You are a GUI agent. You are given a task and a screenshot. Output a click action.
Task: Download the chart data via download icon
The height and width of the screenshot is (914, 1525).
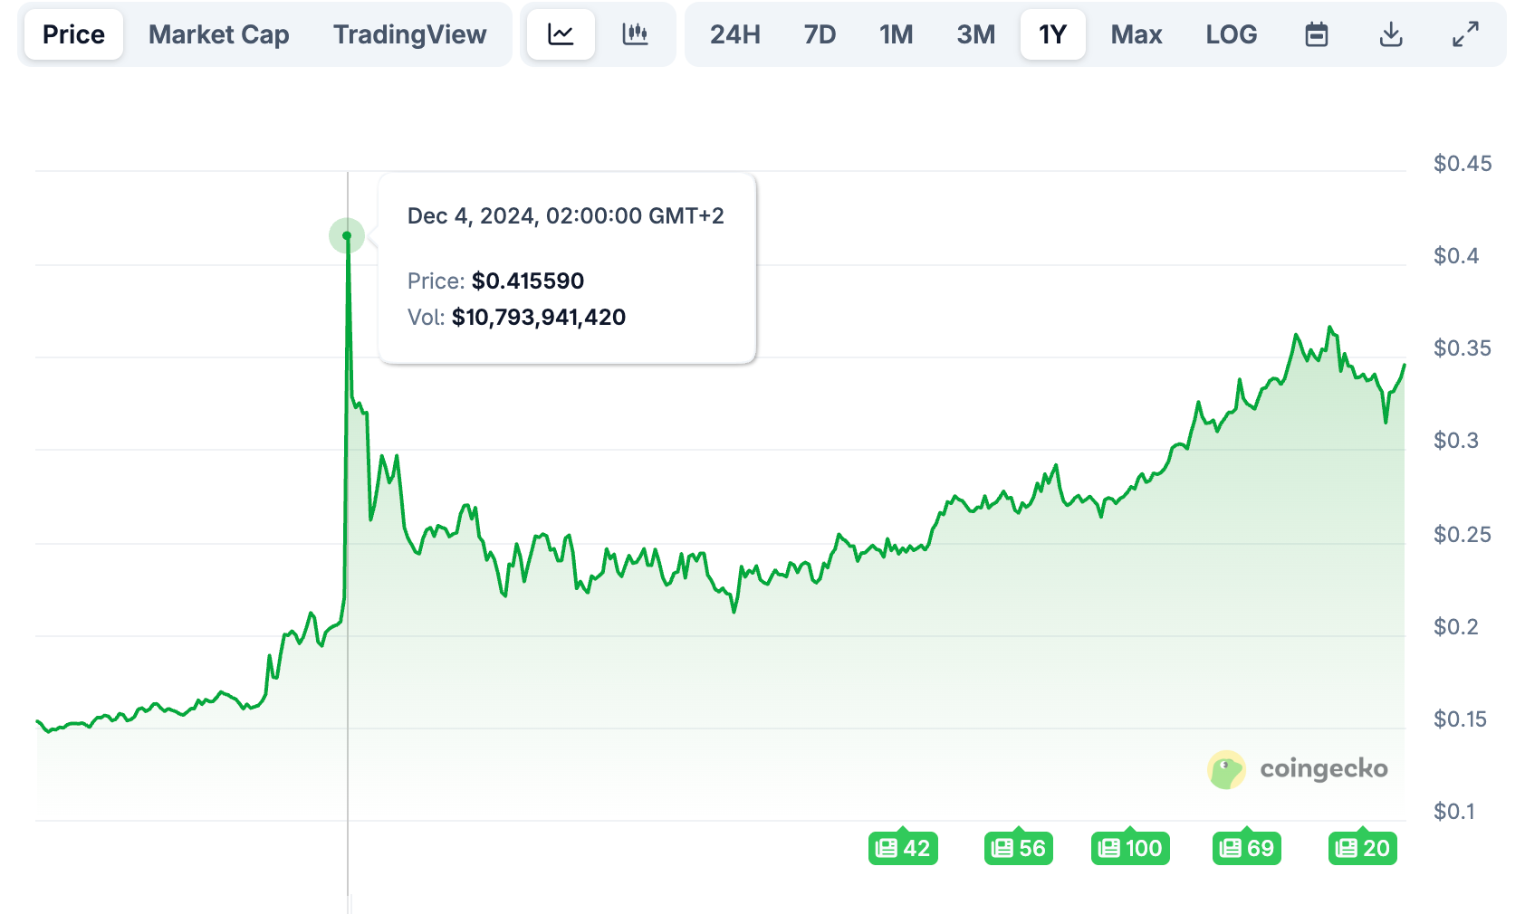pyautogui.click(x=1390, y=34)
